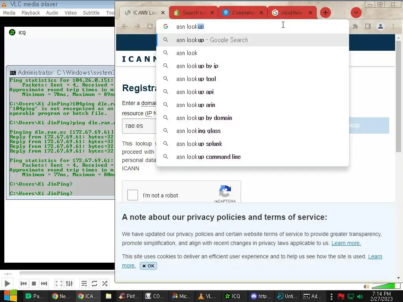Viewport: 403px width, 302px height.
Task: Click the VLC play button
Action: point(7,284)
